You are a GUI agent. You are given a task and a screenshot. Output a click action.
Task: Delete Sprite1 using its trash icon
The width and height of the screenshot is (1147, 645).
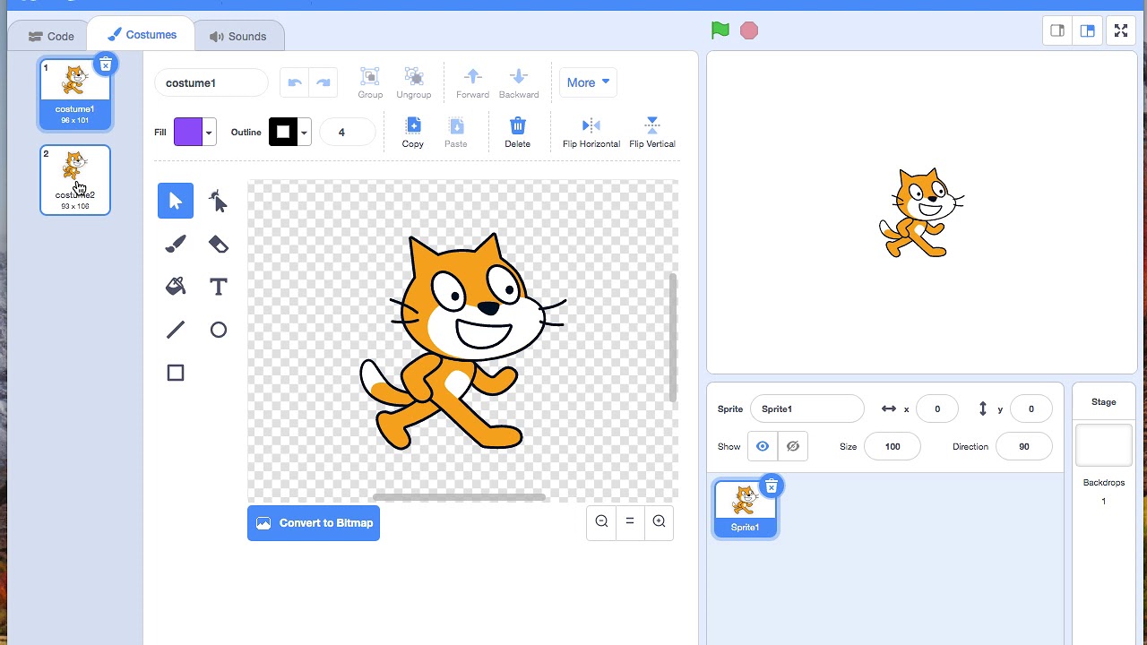(772, 486)
